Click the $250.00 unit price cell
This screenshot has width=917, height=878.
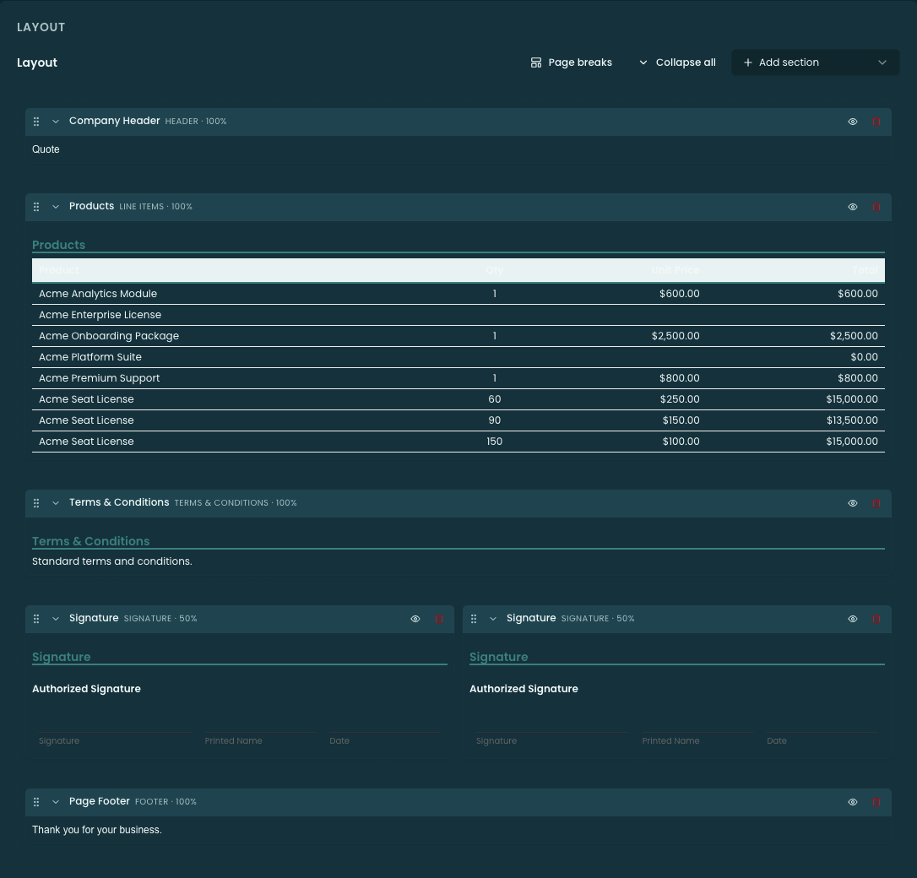point(679,399)
